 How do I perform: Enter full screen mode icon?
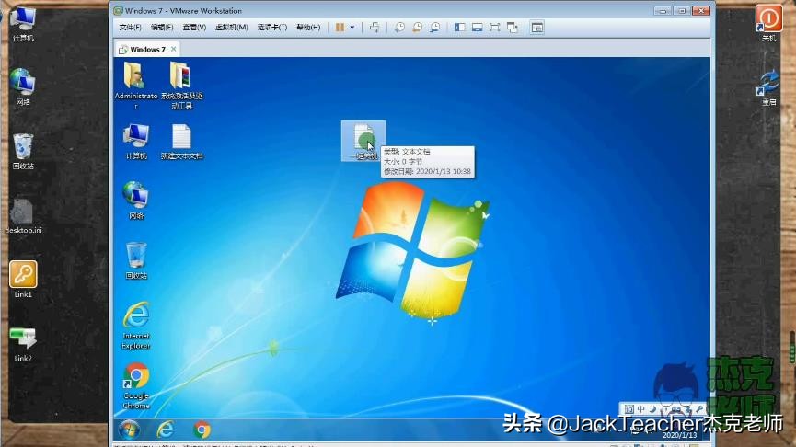pos(494,28)
